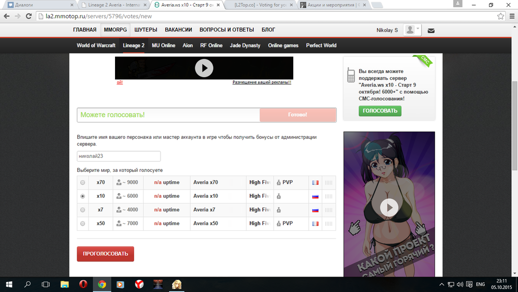The image size is (518, 292).
Task: Play the top banner video
Action: (x=204, y=68)
